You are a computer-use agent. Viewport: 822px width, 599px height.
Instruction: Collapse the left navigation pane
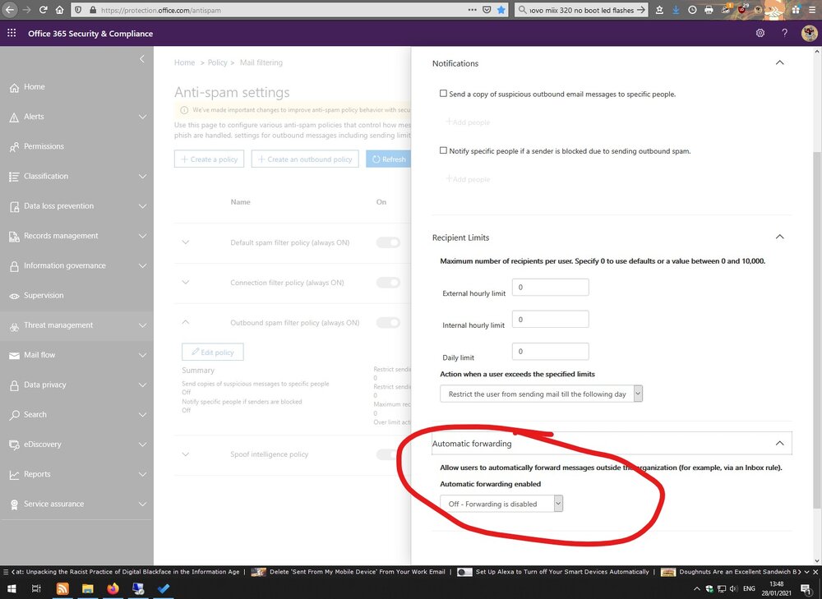tap(142, 58)
